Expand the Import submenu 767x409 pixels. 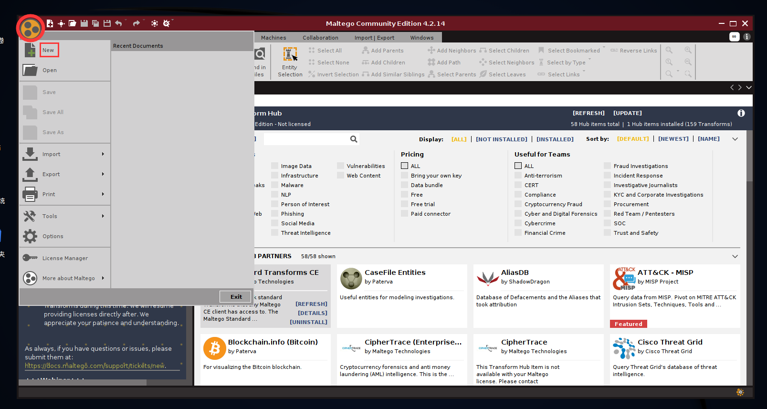pos(65,154)
